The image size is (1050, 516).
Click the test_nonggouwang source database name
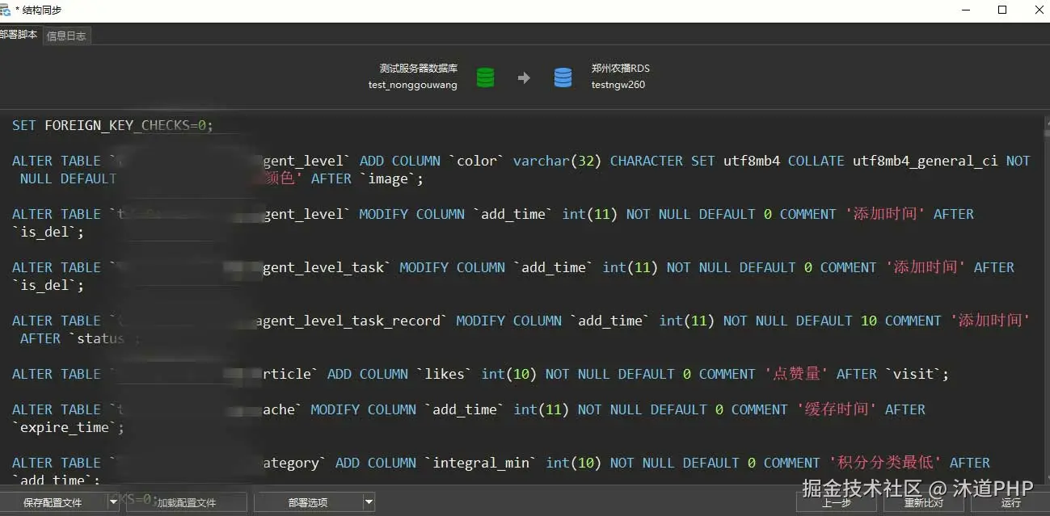412,85
